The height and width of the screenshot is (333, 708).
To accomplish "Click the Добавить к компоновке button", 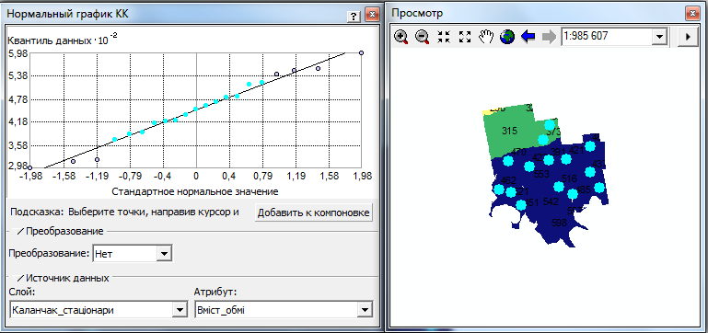I will point(314,212).
